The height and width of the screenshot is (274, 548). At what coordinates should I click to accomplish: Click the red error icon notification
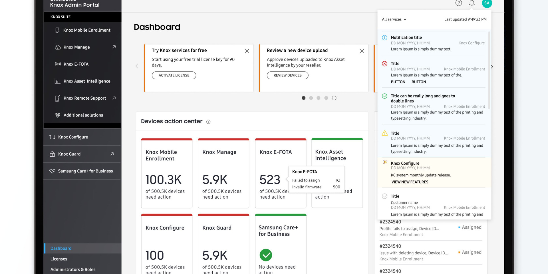(384, 64)
